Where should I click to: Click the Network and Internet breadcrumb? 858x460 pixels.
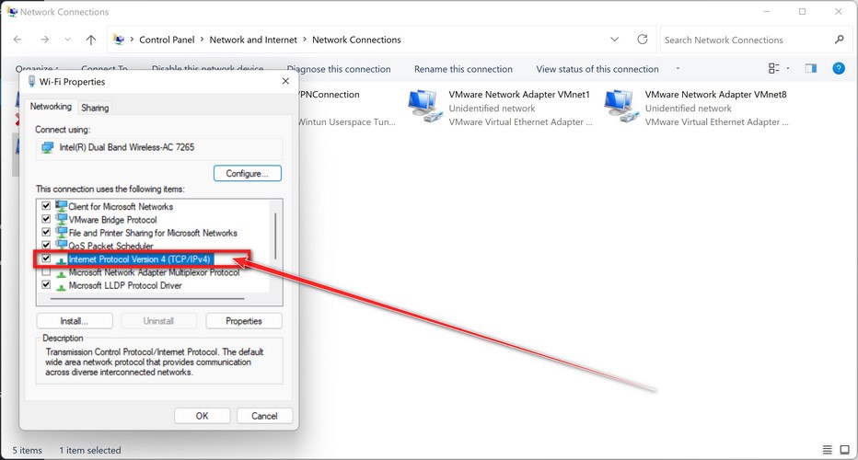pyautogui.click(x=253, y=40)
